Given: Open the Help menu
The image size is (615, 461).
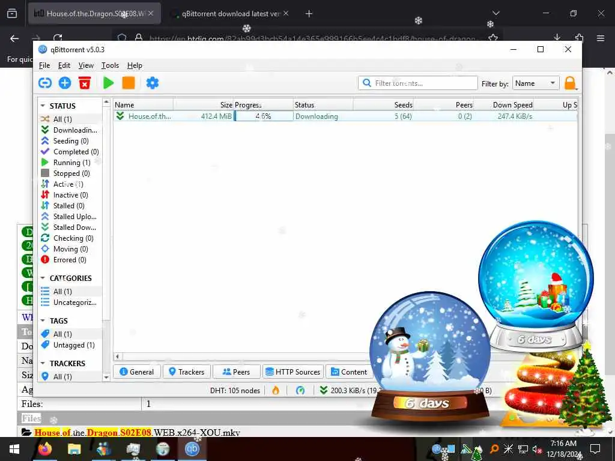Looking at the screenshot, I should [x=135, y=65].
